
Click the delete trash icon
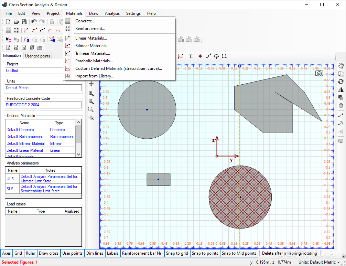tap(341, 106)
